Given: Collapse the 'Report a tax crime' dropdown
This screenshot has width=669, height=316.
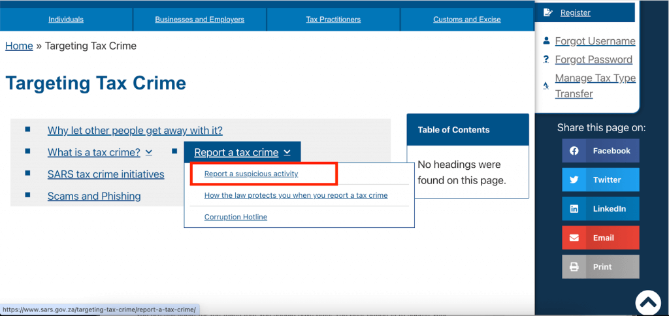Looking at the screenshot, I should pos(286,153).
